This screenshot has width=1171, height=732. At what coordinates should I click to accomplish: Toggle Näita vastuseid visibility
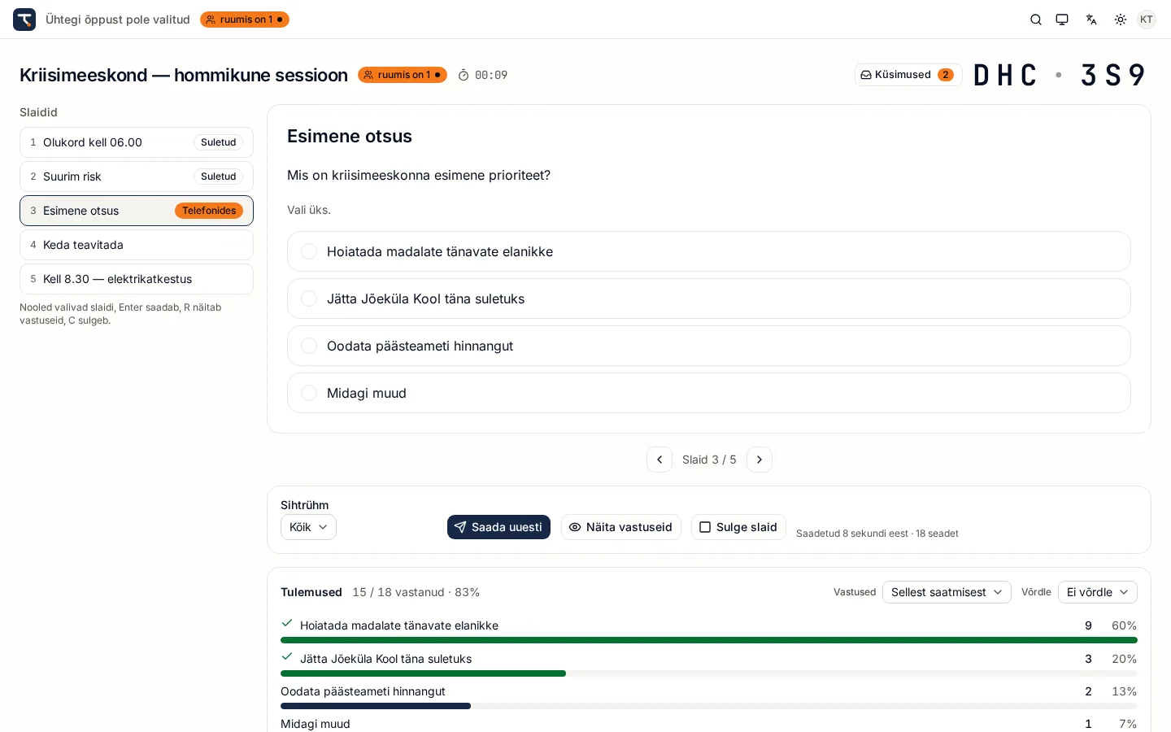(x=621, y=527)
